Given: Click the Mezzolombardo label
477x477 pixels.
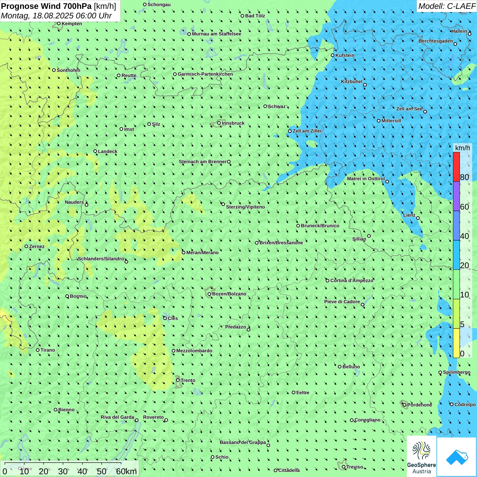Looking at the screenshot, I should 194,351.
